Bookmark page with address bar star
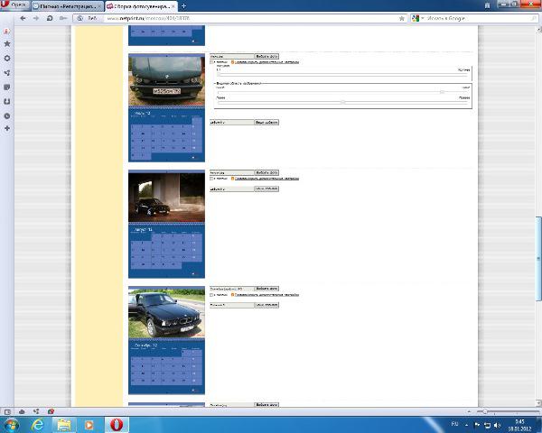542x433 pixels. pos(402,18)
